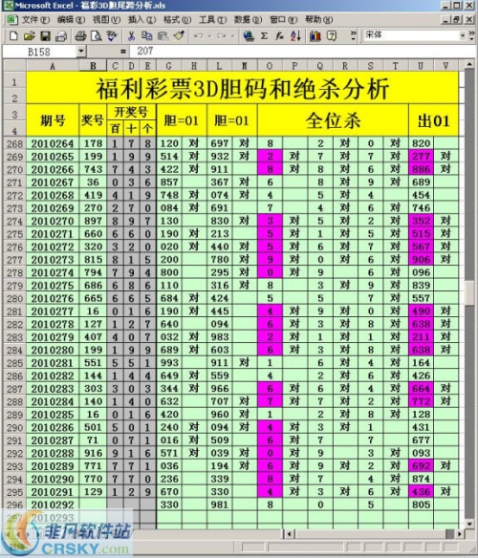
Task: Expand More Buttons chevron on the standard toolbar
Action: click(x=353, y=35)
